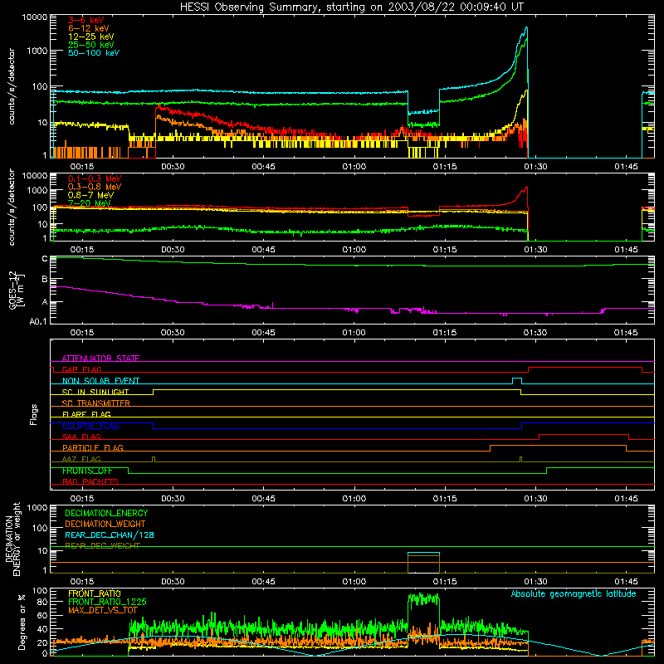Image resolution: width=664 pixels, height=664 pixels.
Task: Select the yellow 12-25 keV legend entry
Action: [91, 37]
